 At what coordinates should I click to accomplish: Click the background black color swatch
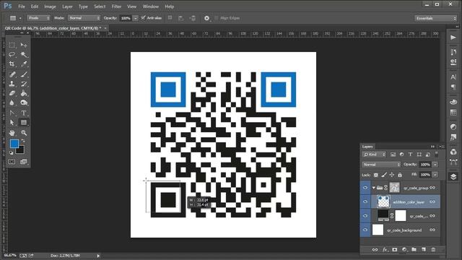coord(21,150)
